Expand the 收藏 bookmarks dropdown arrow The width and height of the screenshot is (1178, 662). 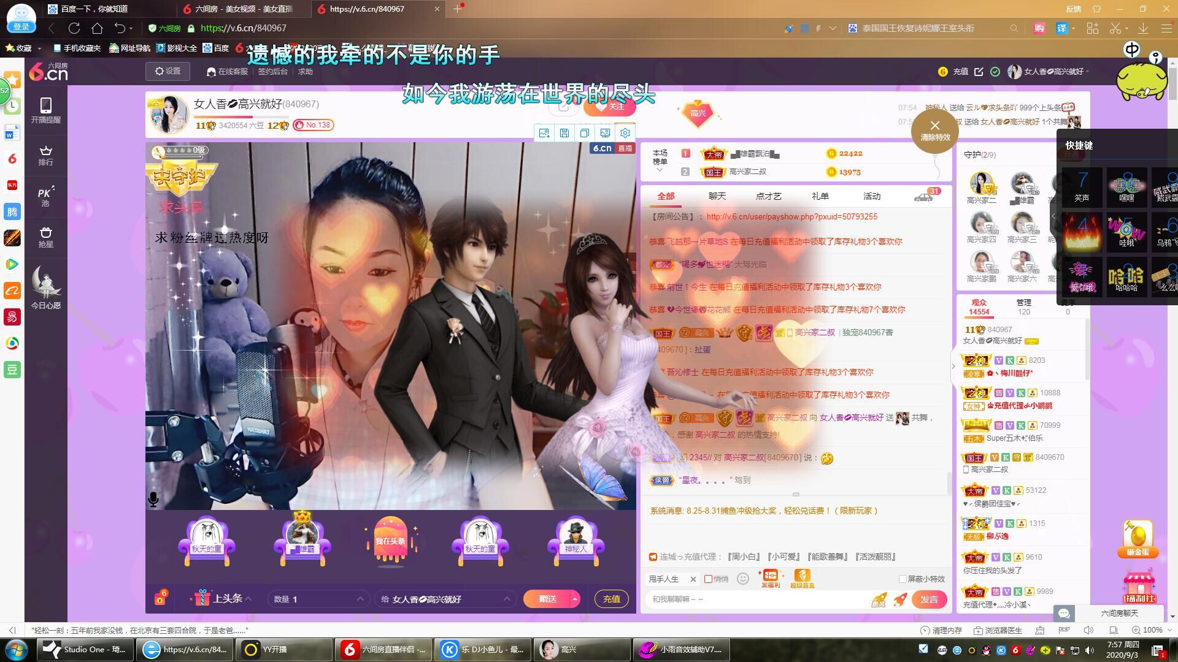tap(40, 48)
